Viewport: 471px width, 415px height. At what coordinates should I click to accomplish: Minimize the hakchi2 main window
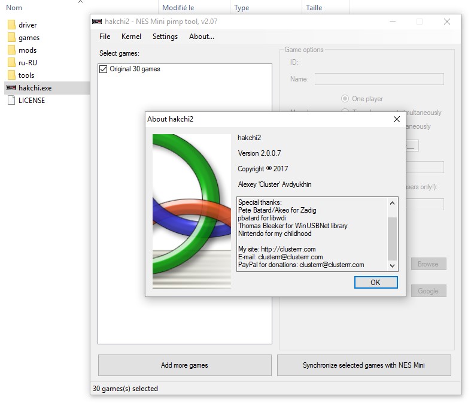(393, 22)
